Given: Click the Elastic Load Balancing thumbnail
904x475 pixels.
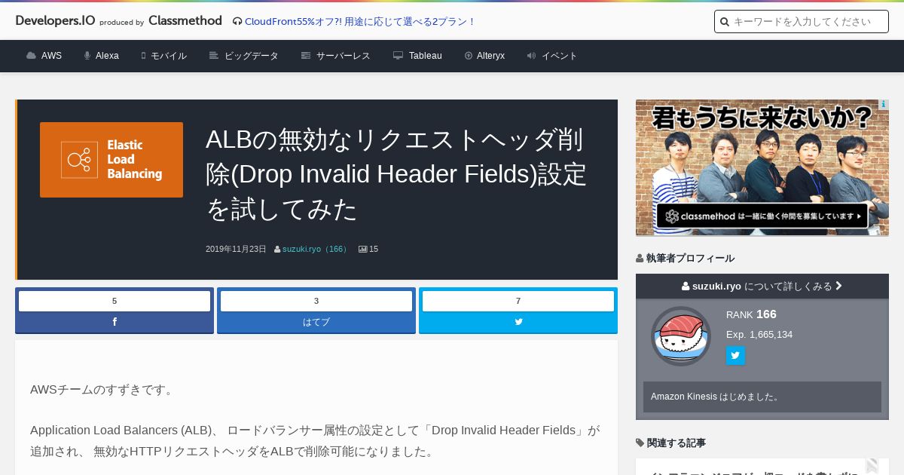Looking at the screenshot, I should 111,160.
